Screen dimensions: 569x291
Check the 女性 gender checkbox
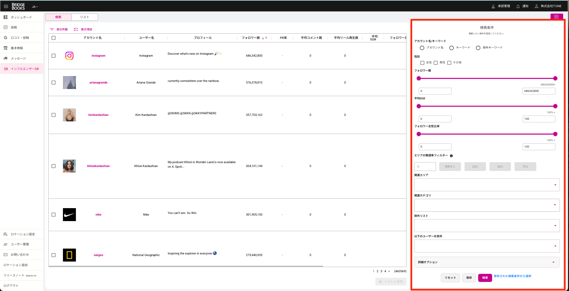click(422, 63)
